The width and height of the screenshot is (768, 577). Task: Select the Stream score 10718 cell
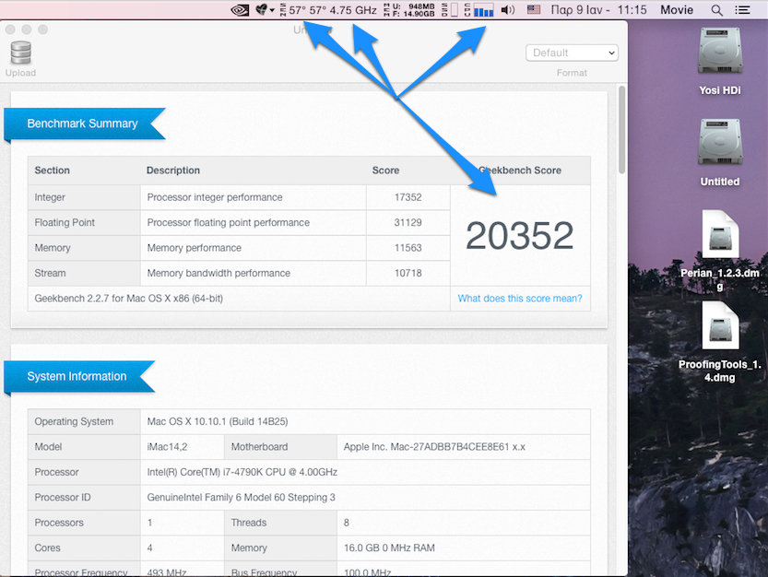[x=408, y=274]
